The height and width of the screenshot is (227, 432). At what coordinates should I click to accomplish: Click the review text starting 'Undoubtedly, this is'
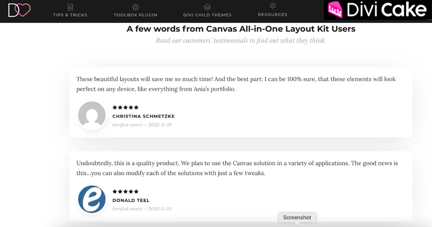point(237,168)
